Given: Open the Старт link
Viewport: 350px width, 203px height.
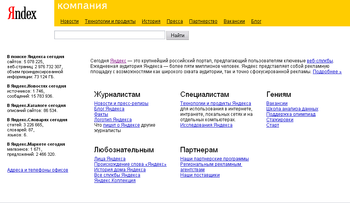Looking at the screenshot, I should coord(272,125).
